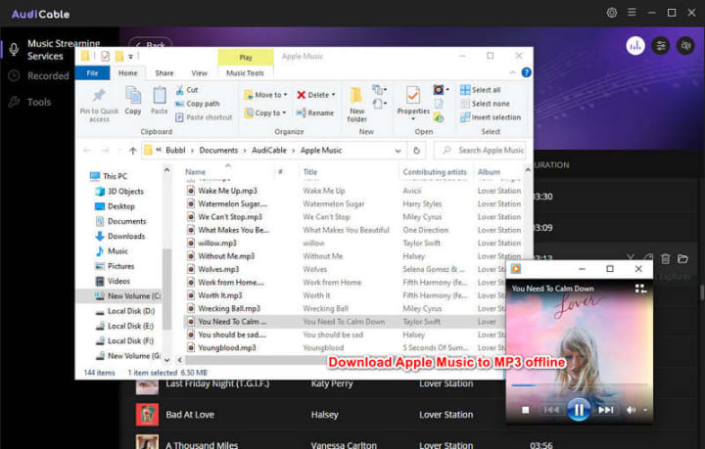Click the navigation pane vertical scrollbar
Image resolution: width=705 pixels, height=449 pixels.
[166, 290]
